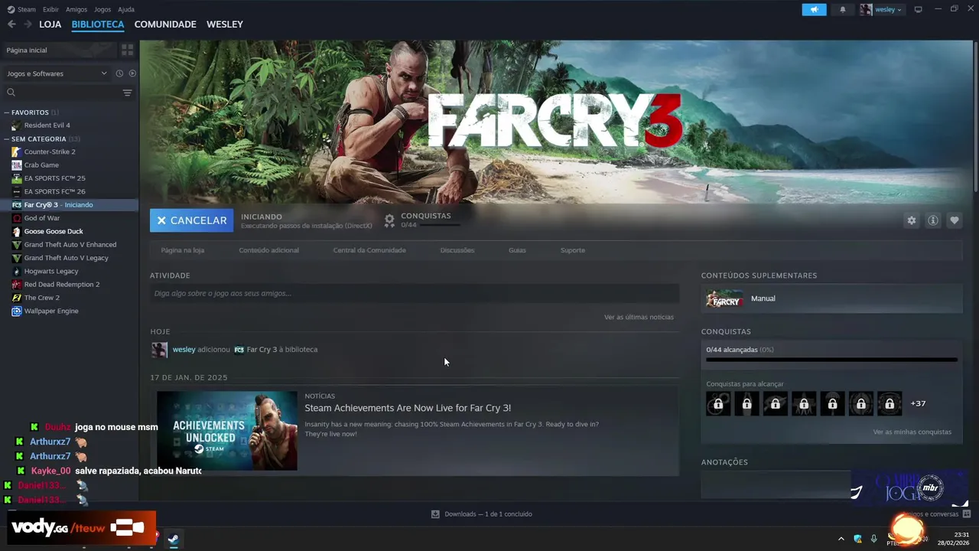979x551 pixels.
Task: Open wesley profile link in activity
Action: (x=184, y=350)
